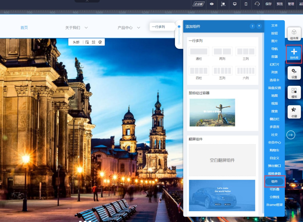Screen dimensions: 303x222
Task: Open the 收藏 star favorites panel
Action: [x=294, y=112]
